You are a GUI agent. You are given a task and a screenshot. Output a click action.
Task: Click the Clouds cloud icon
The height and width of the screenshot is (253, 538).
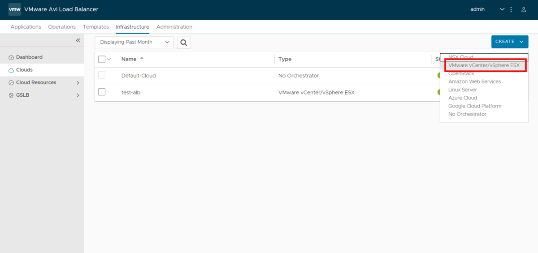click(12, 70)
